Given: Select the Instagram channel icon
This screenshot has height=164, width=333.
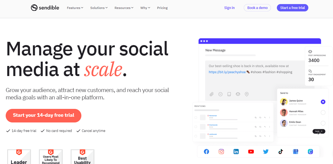Looking at the screenshot, I should pos(221,152).
